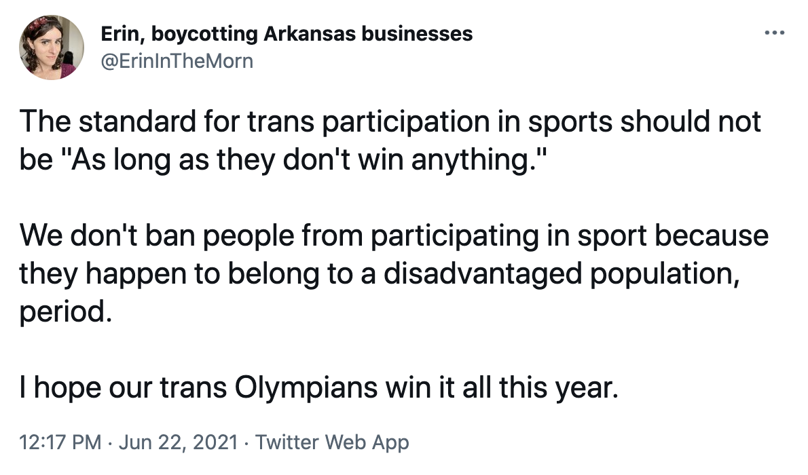
Task: Open the tweet's more options menu
Action: (x=774, y=32)
